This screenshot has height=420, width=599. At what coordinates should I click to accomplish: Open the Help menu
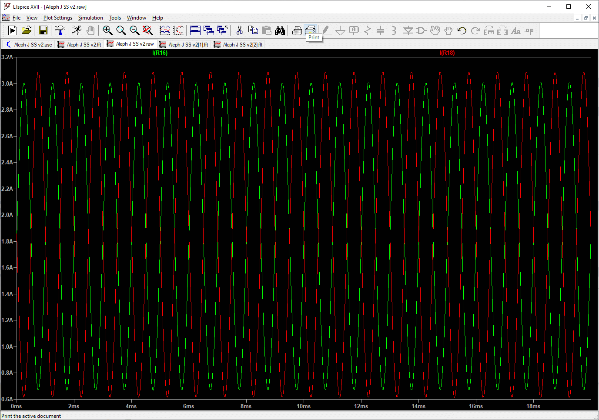(x=157, y=18)
